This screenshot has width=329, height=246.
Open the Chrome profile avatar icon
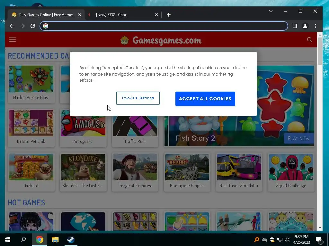pyautogui.click(x=305, y=26)
